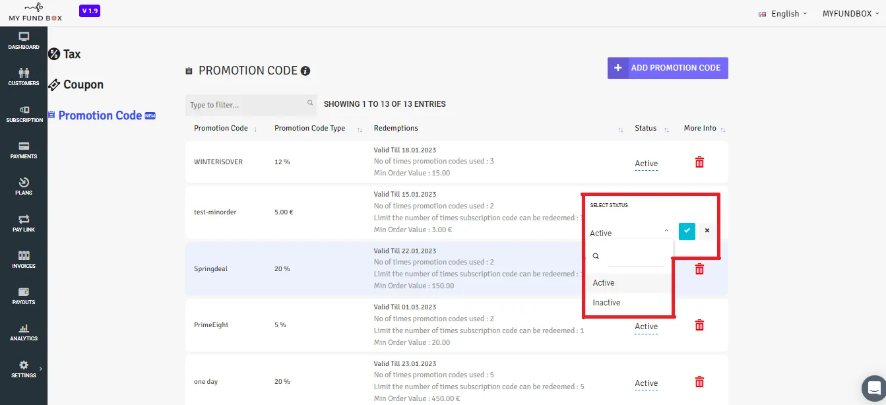Select Plans in the sidebar
Viewport: 886px width, 405px height.
point(24,187)
